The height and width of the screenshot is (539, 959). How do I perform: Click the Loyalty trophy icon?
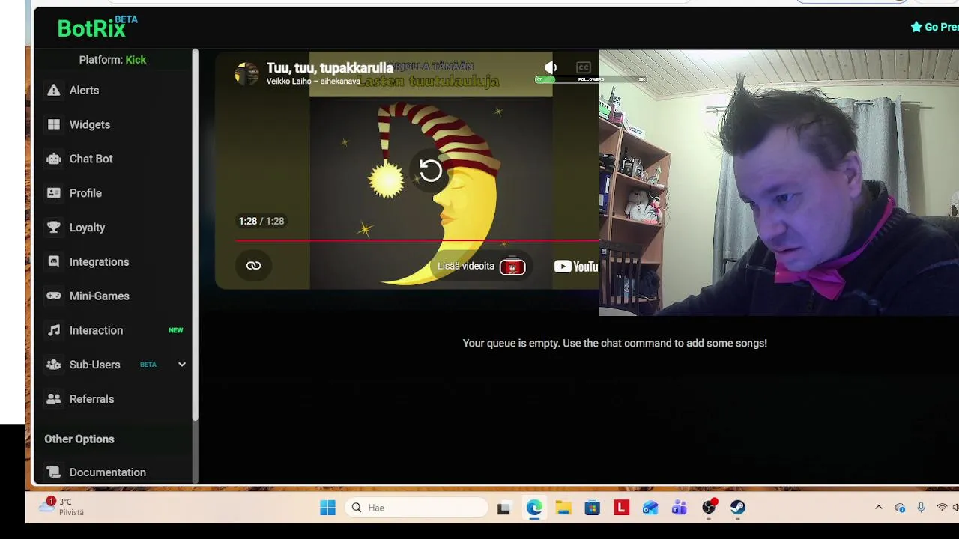coord(53,228)
